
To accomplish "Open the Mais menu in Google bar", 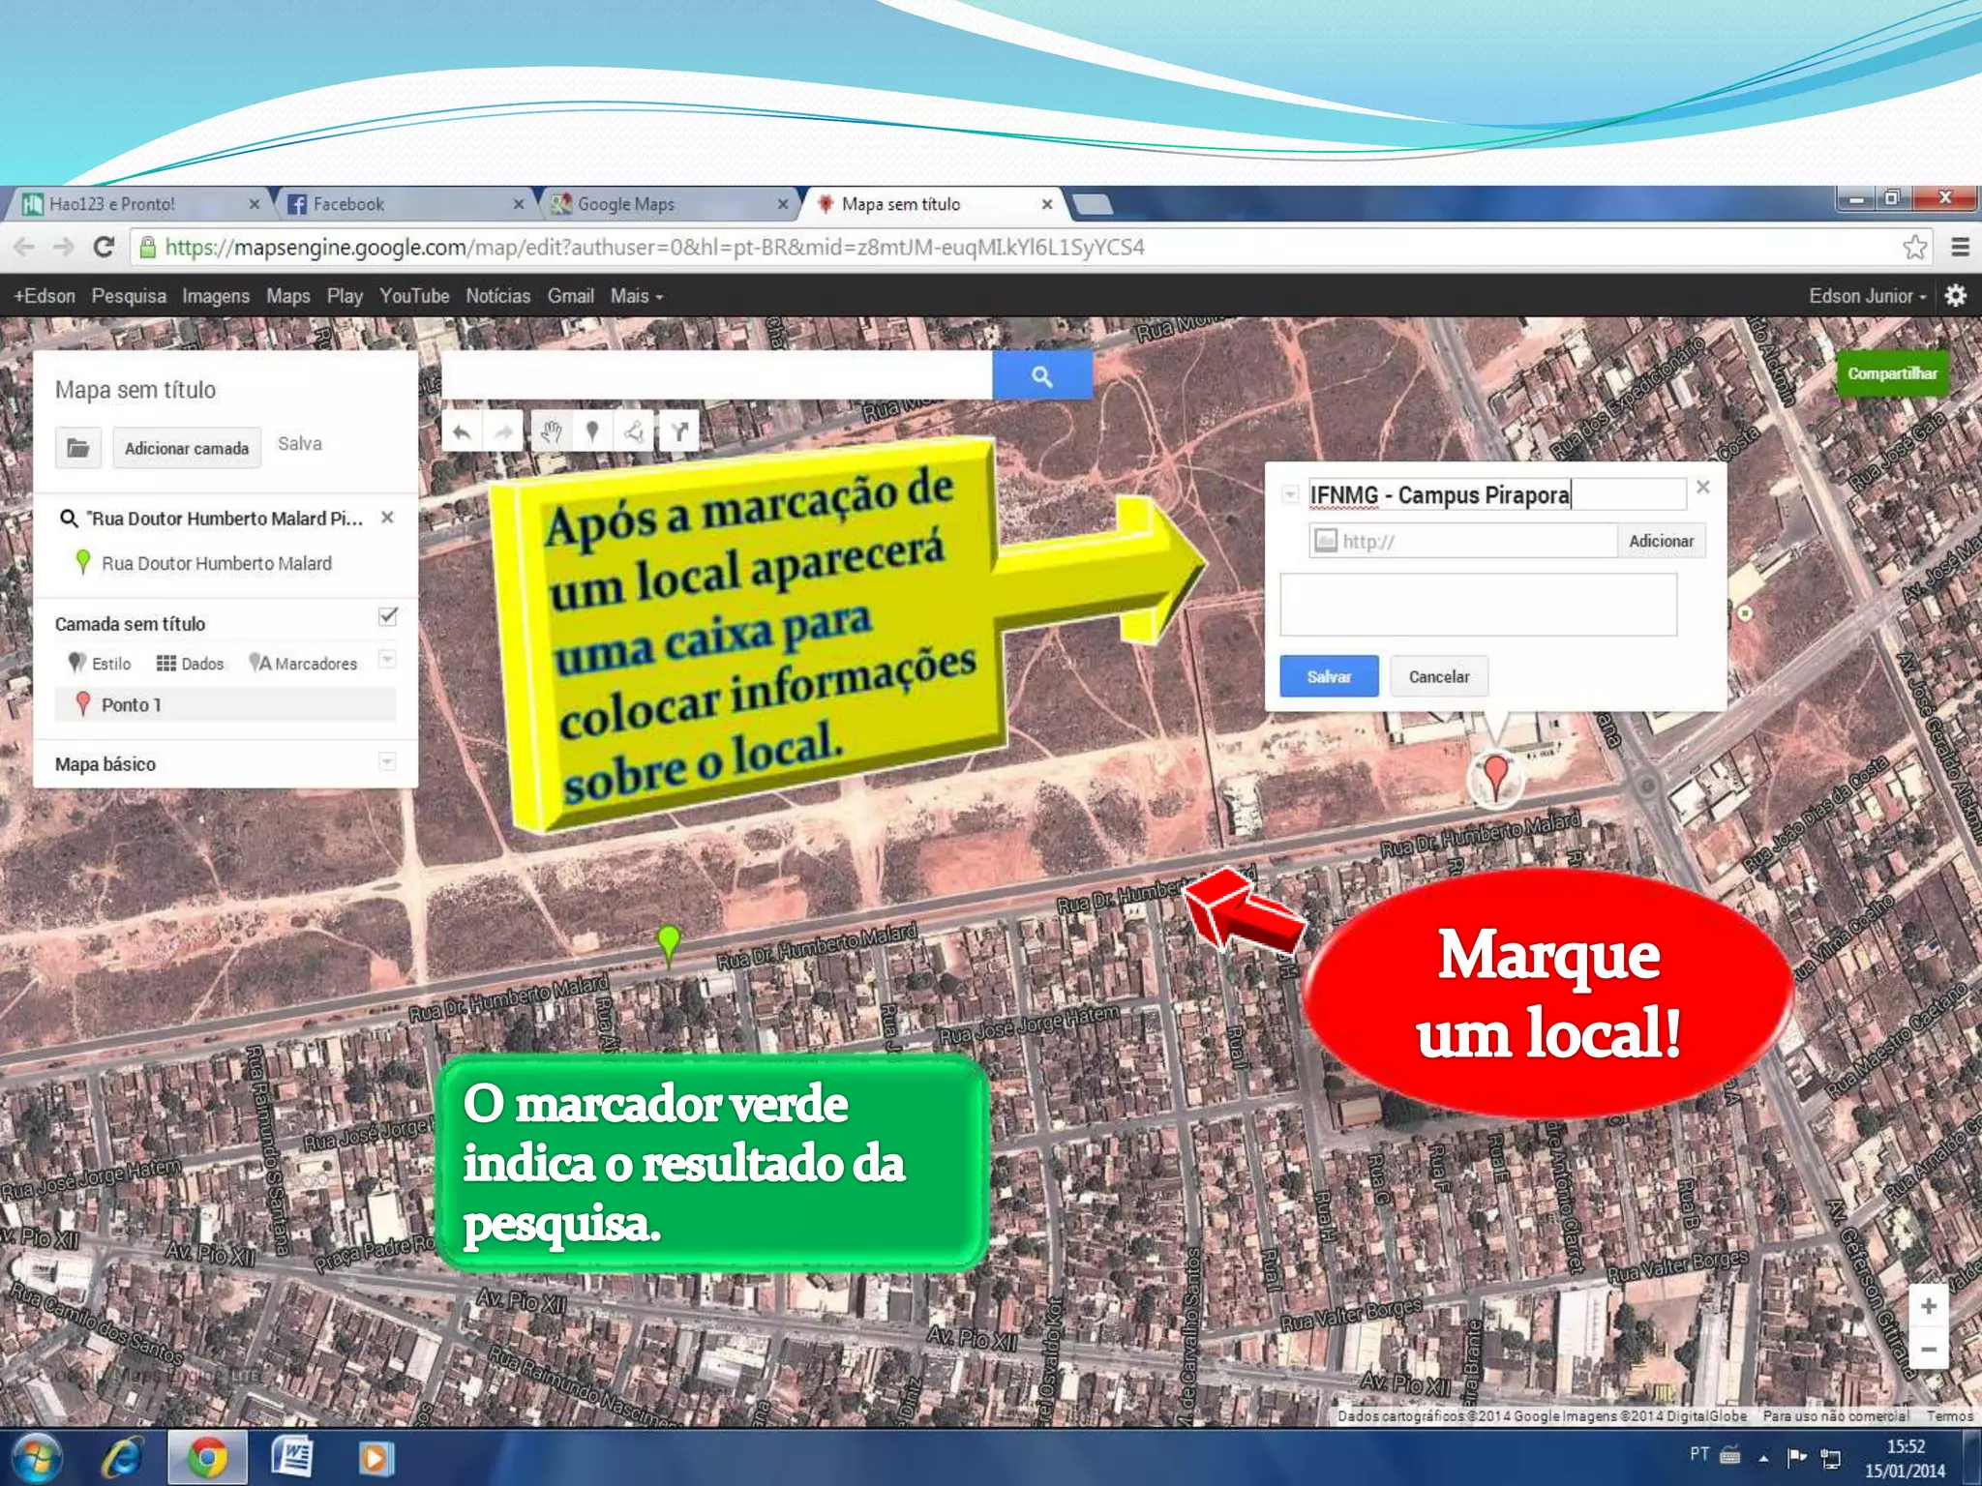I will pyautogui.click(x=636, y=296).
